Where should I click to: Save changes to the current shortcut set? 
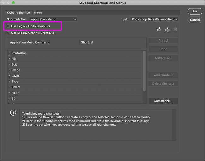pyautogui.click(x=159, y=29)
